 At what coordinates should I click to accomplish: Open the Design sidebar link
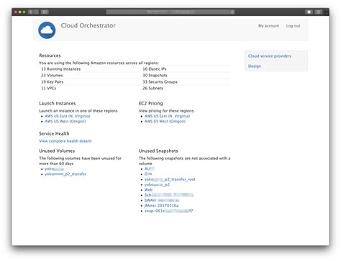pyautogui.click(x=255, y=66)
